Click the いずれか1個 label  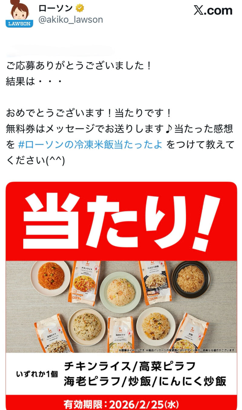37,374
